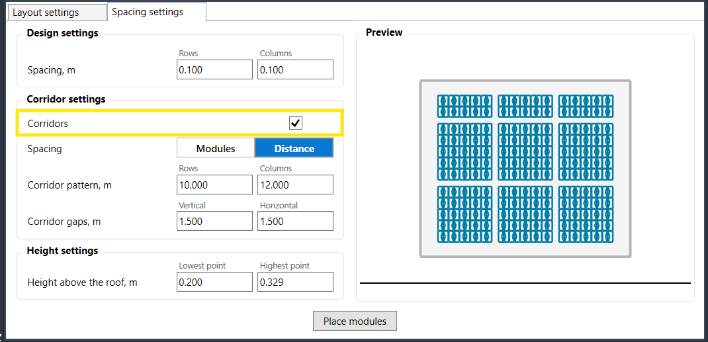Choose Distance spacing mode

point(294,148)
